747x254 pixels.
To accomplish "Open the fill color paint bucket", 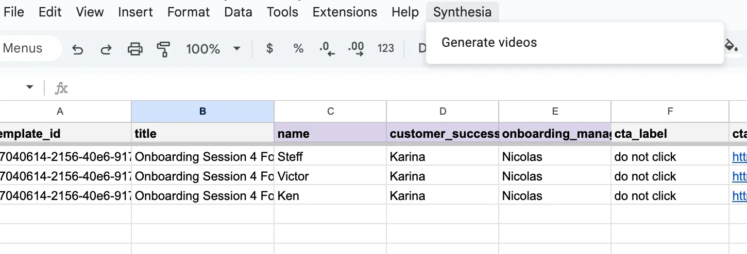I will point(731,46).
